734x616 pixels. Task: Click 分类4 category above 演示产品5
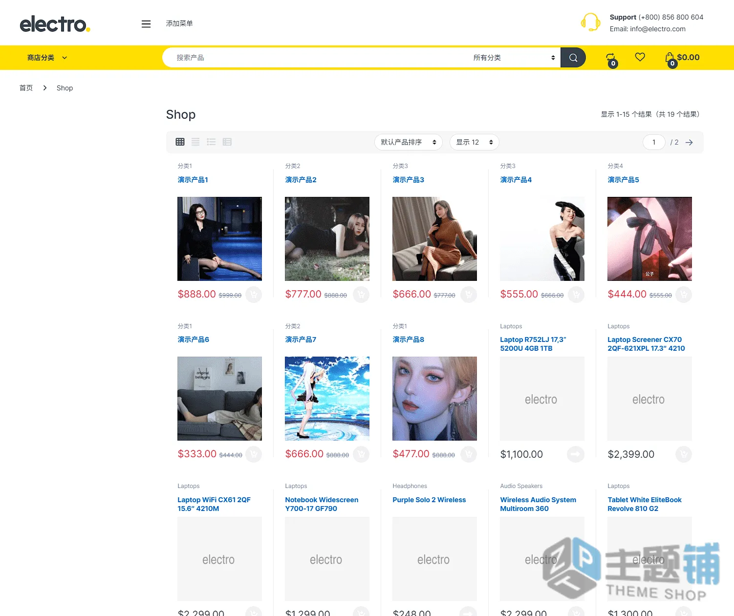pyautogui.click(x=615, y=166)
